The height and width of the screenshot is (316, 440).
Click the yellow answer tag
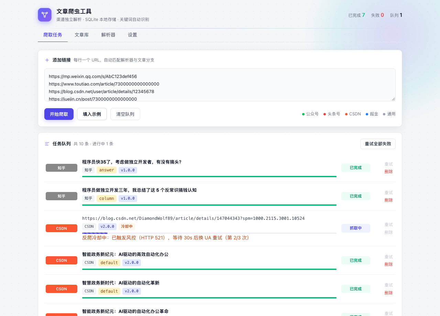[107, 170]
